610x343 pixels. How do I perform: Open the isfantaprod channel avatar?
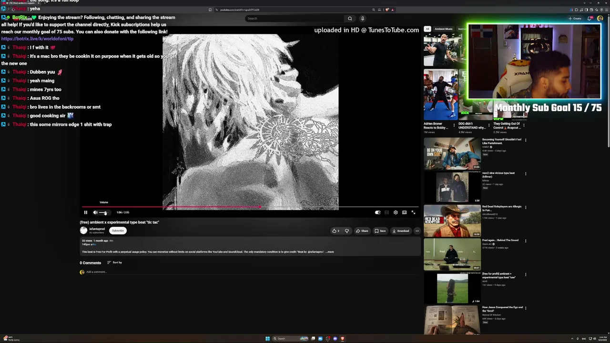[84, 231]
